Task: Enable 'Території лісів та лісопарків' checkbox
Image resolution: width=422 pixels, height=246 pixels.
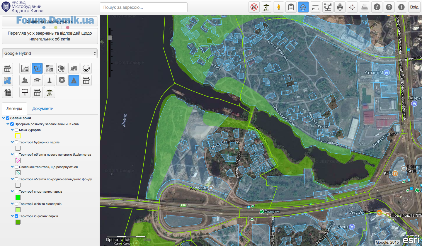Action: [x=16, y=204]
